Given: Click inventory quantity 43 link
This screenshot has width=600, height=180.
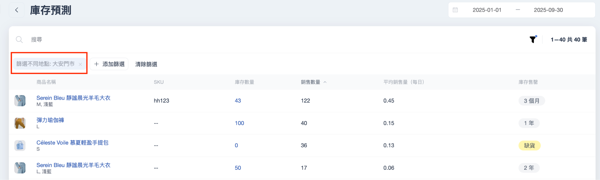Looking at the screenshot, I should [238, 101].
